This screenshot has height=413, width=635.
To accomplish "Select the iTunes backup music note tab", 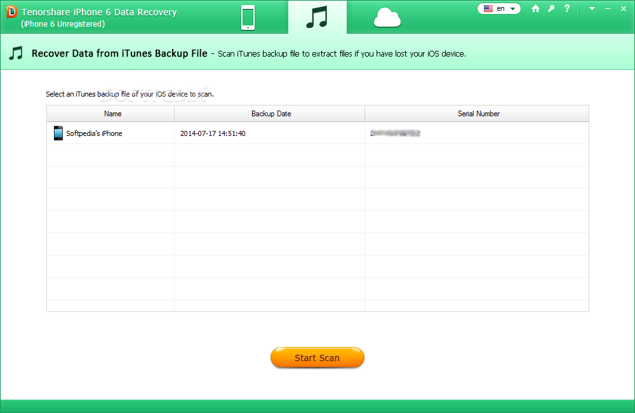I will 317,17.
